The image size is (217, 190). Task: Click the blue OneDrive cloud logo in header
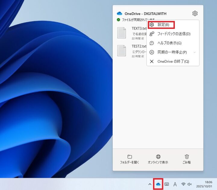[119, 14]
